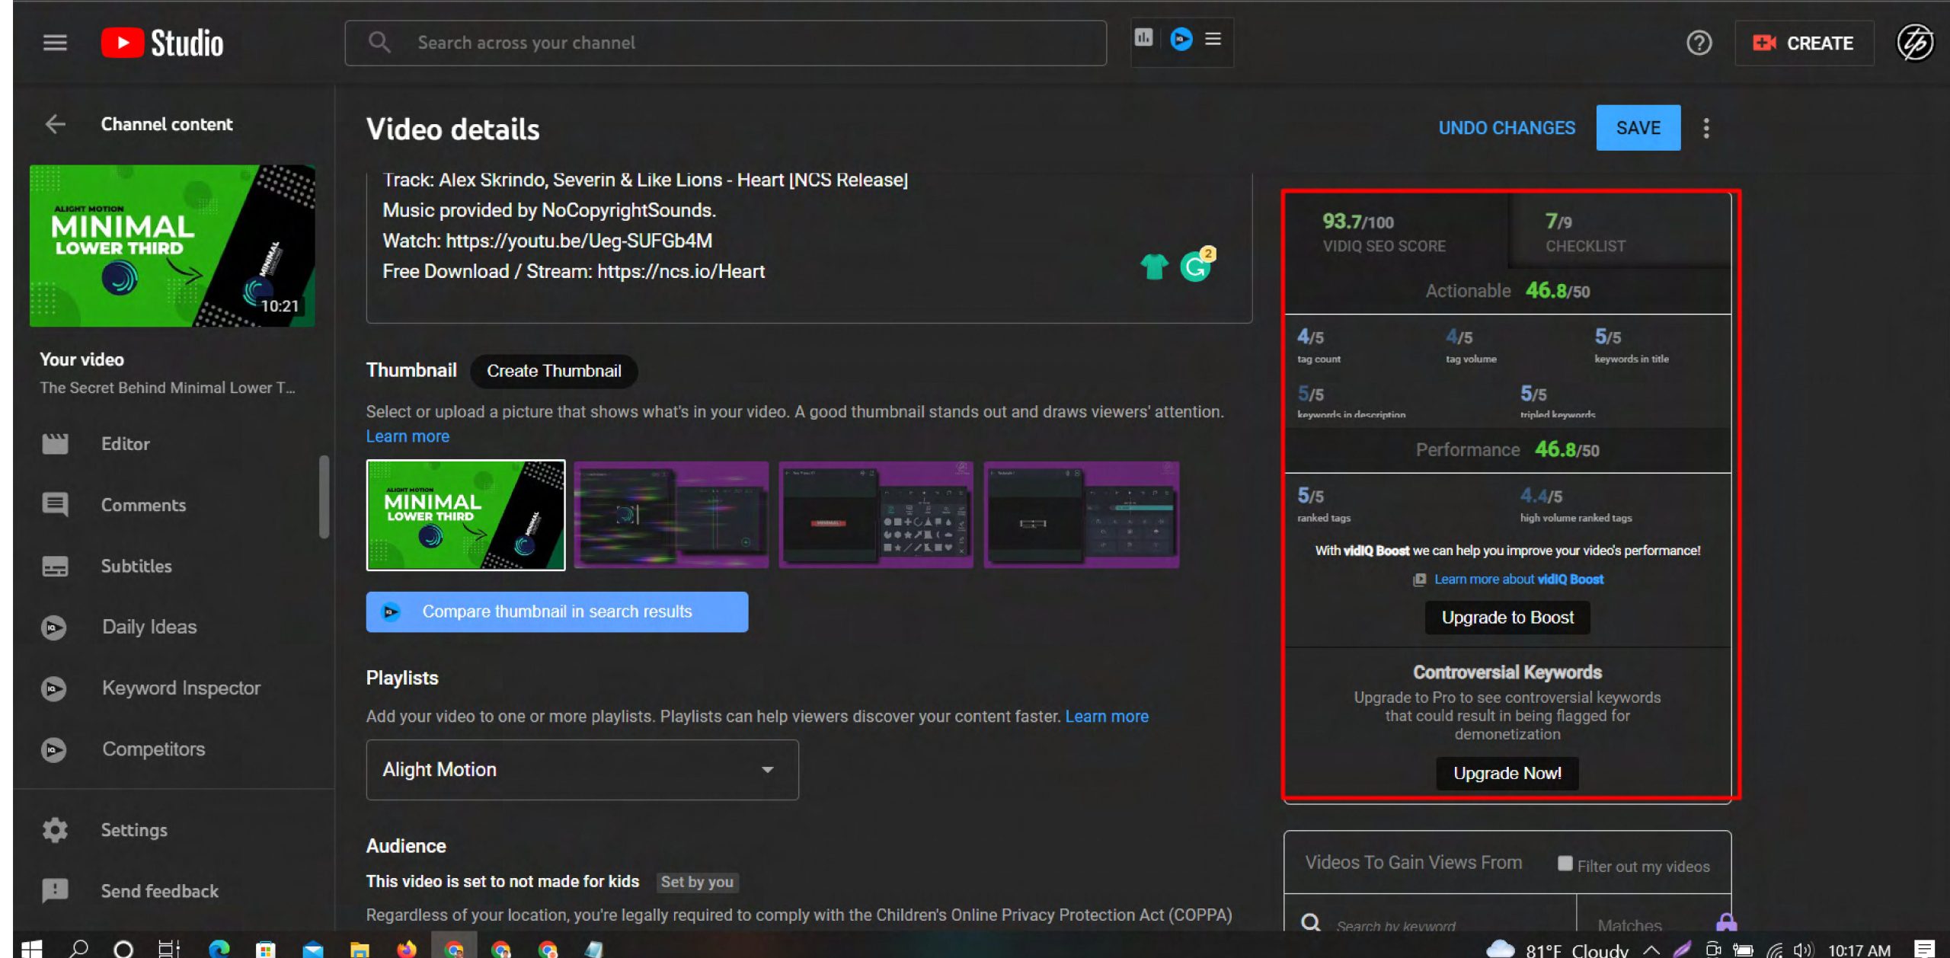Open Learn more link under Playlists
The height and width of the screenshot is (958, 1950).
(x=1107, y=717)
